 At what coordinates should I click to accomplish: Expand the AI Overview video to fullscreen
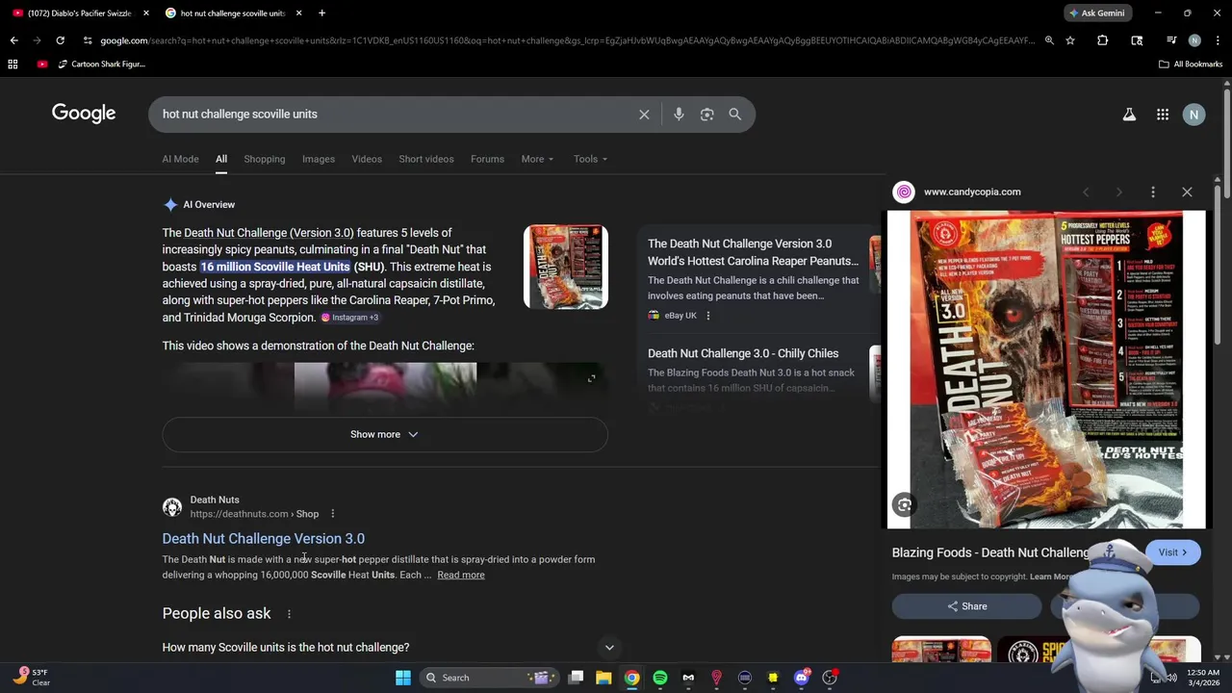tap(591, 378)
